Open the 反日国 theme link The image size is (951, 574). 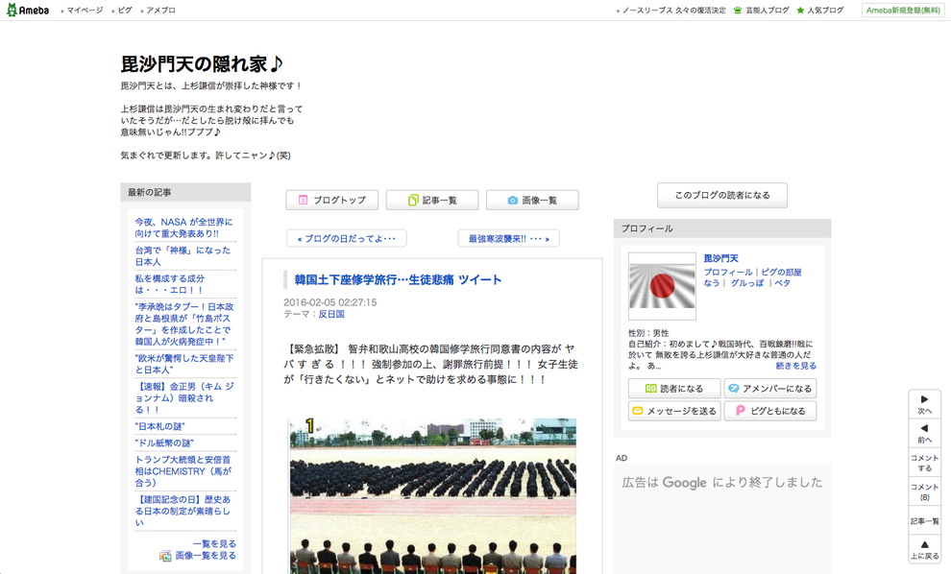[x=331, y=314]
